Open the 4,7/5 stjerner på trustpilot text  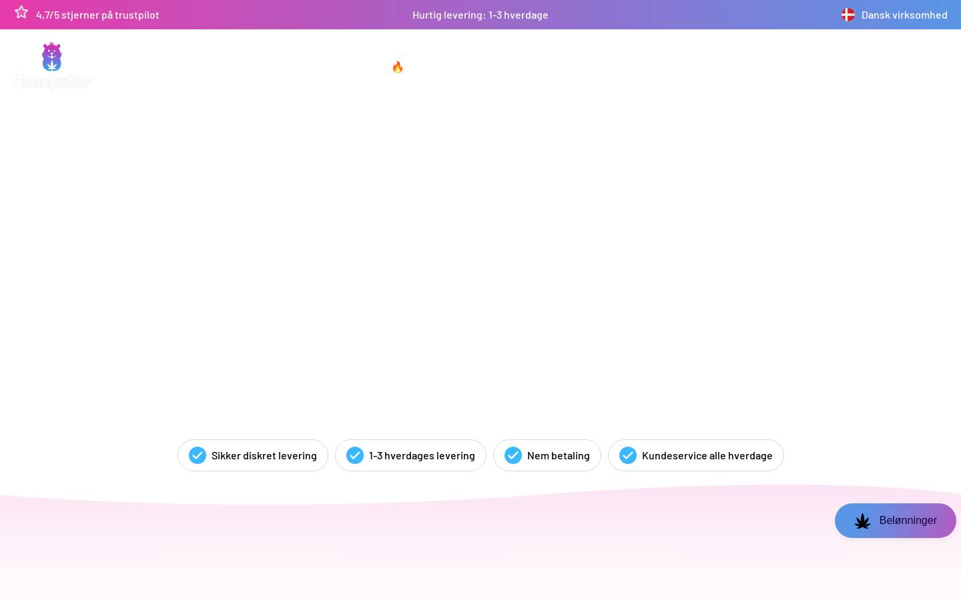click(x=97, y=15)
